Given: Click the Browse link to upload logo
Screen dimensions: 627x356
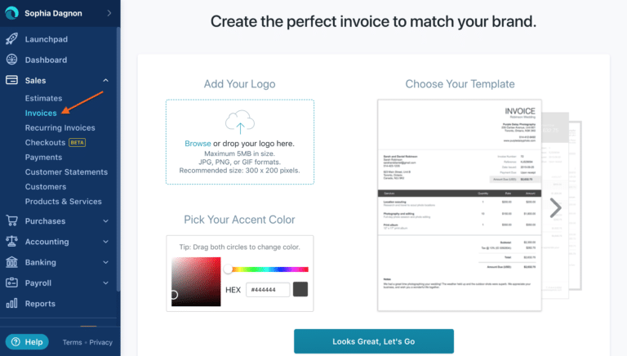Looking at the screenshot, I should click(198, 144).
